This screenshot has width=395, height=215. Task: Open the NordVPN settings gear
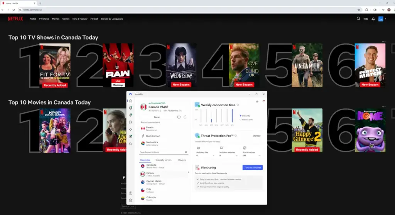(x=130, y=200)
